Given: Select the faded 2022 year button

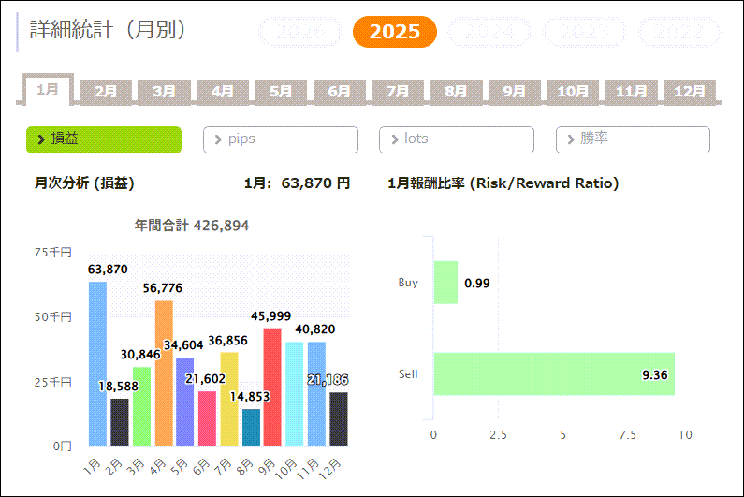Looking at the screenshot, I should pos(679,32).
